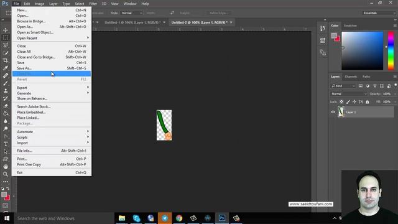Open the Edit Toolbar three-dots button
This screenshot has height=224, width=398.
[x=6, y=182]
